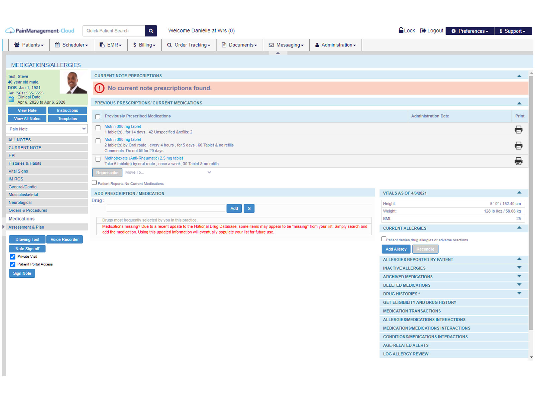Click the Sign Note button
Image resolution: width=535 pixels, height=401 pixels.
[22, 273]
